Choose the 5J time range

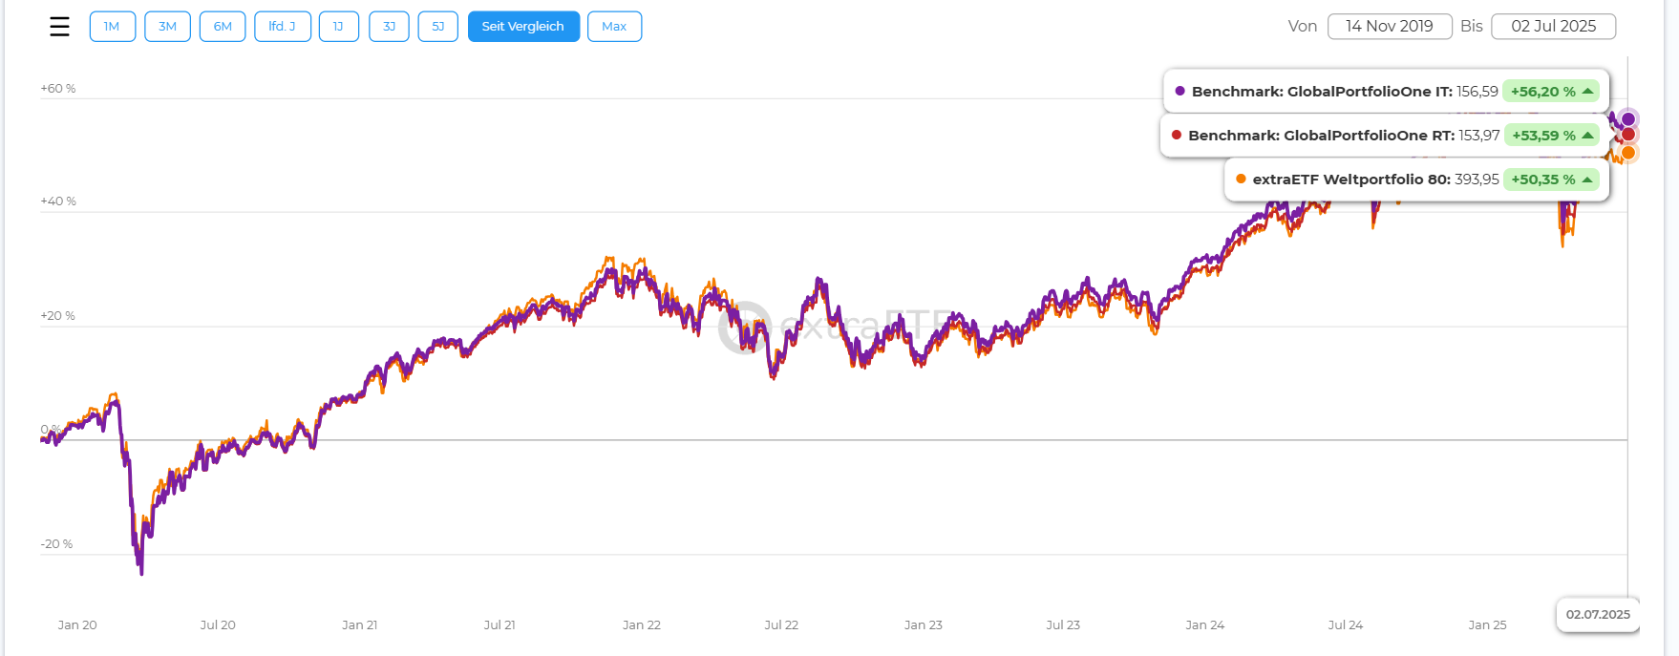click(x=437, y=27)
